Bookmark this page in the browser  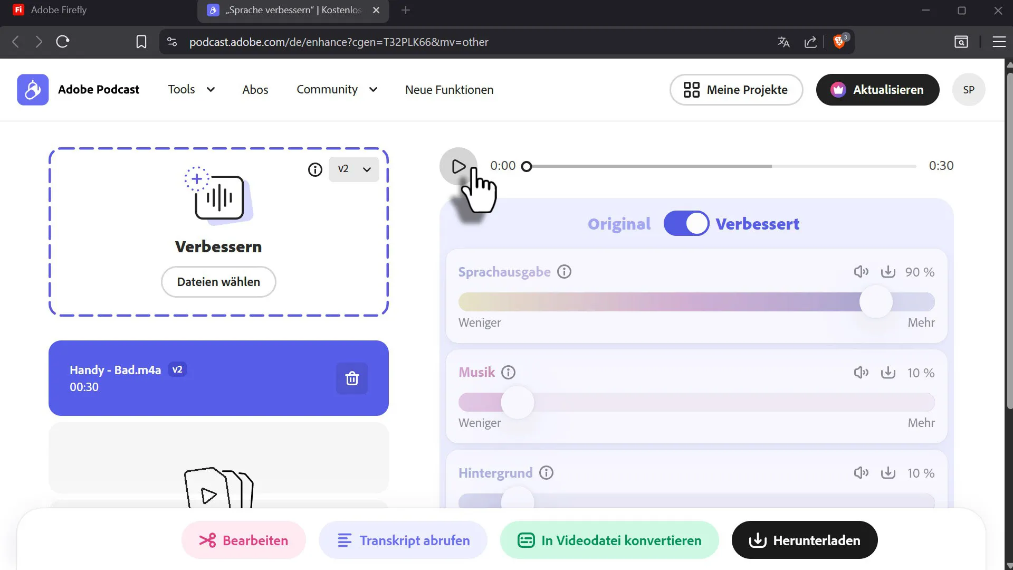(x=141, y=42)
